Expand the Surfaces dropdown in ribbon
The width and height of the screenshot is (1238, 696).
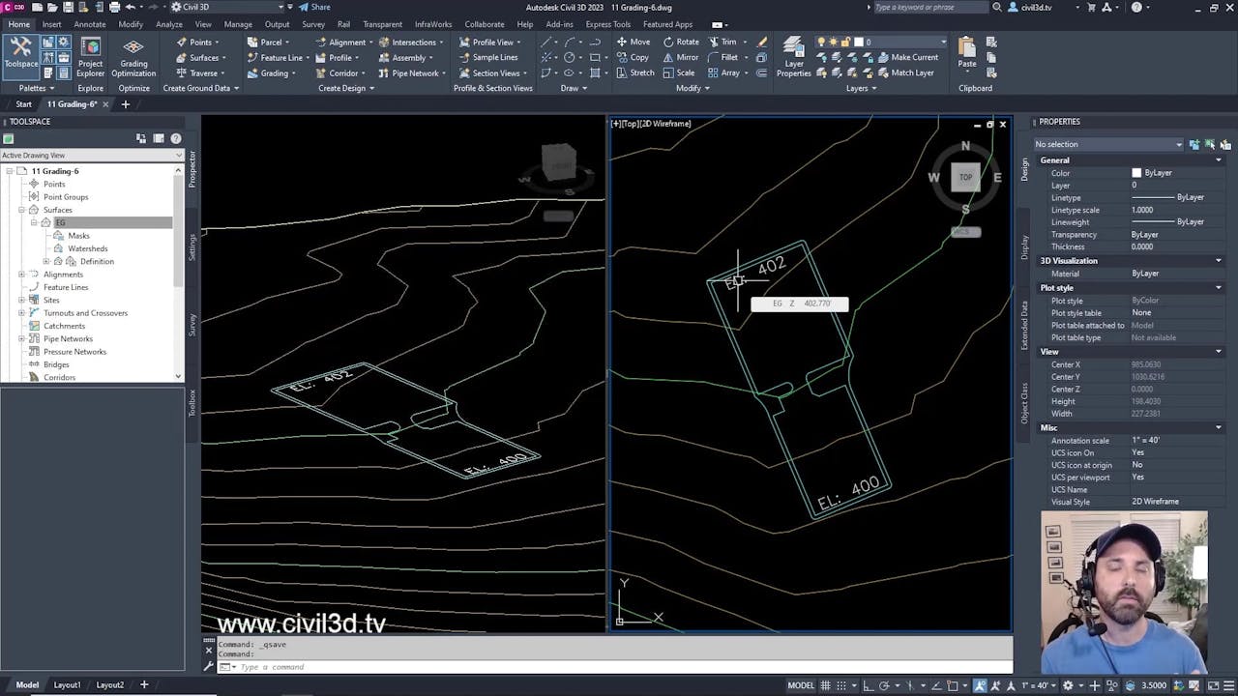click(222, 58)
